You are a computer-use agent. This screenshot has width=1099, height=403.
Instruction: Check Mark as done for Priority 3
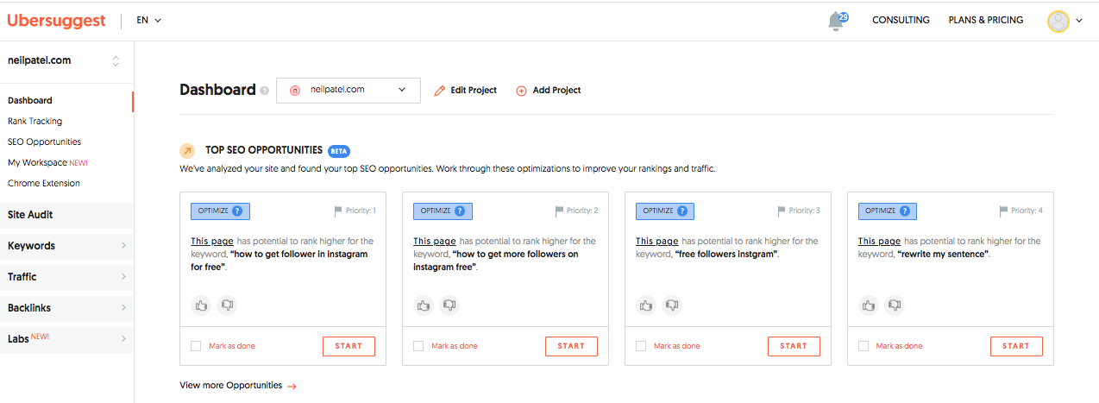coord(641,346)
